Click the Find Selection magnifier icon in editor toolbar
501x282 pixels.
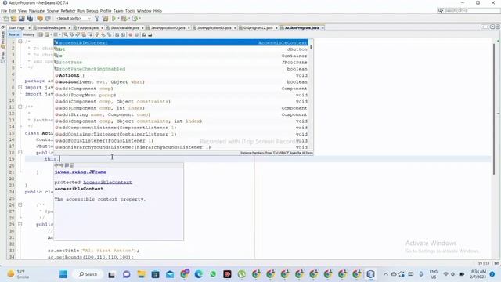(66, 34)
